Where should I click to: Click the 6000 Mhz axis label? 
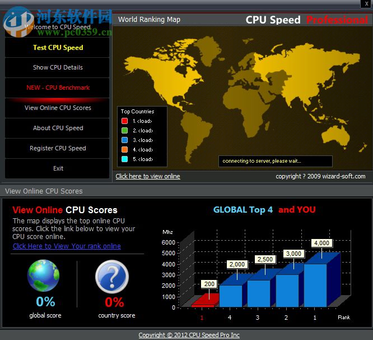[169, 242]
